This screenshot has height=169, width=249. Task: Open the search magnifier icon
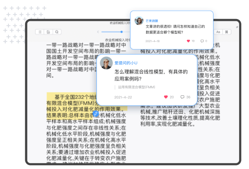pyautogui.click(x=57, y=32)
